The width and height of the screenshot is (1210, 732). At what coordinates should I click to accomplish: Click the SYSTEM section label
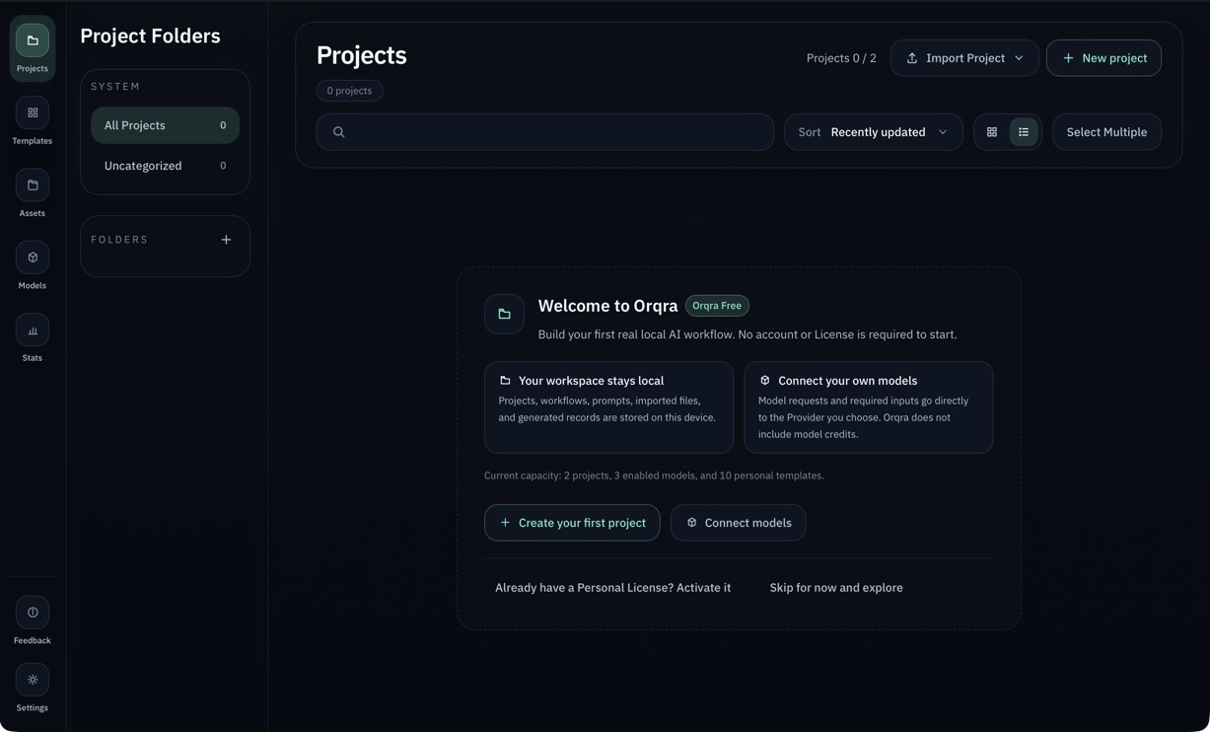click(115, 87)
